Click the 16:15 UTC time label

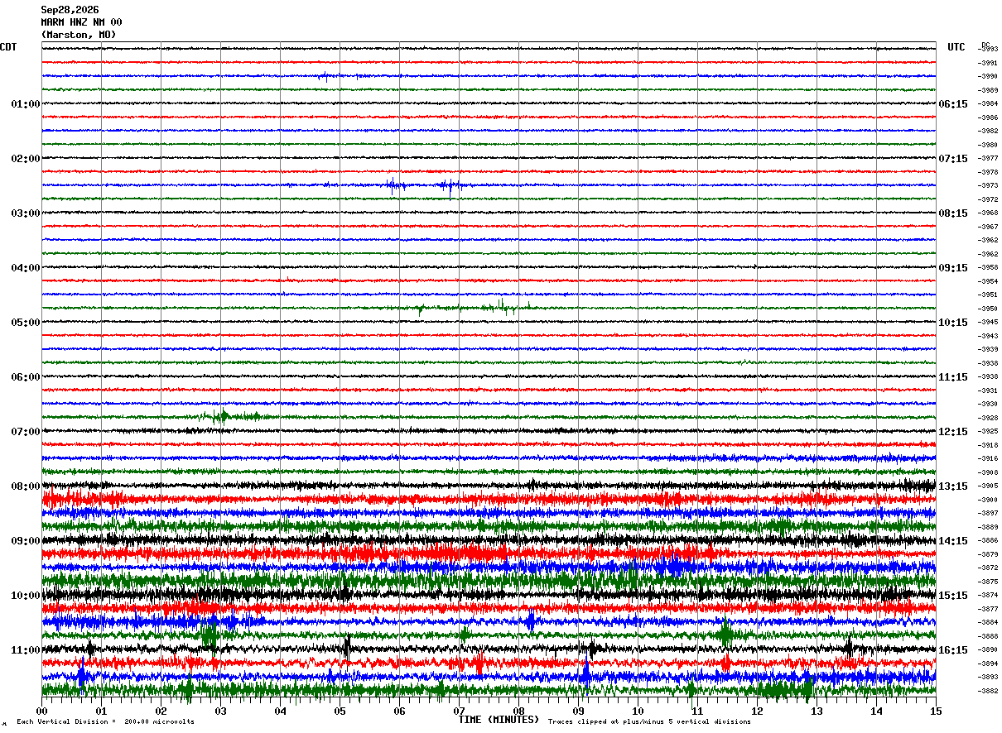tap(953, 650)
